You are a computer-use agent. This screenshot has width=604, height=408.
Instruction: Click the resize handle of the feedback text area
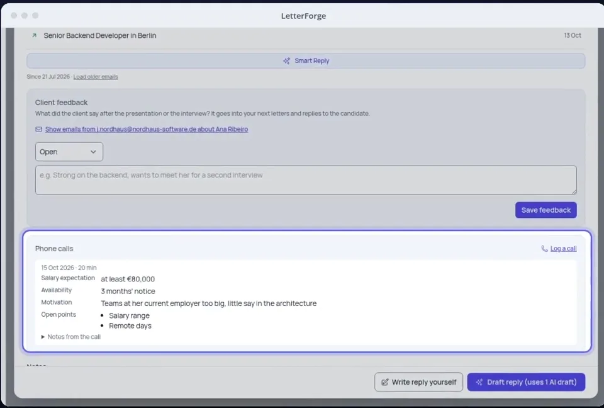[x=574, y=191]
